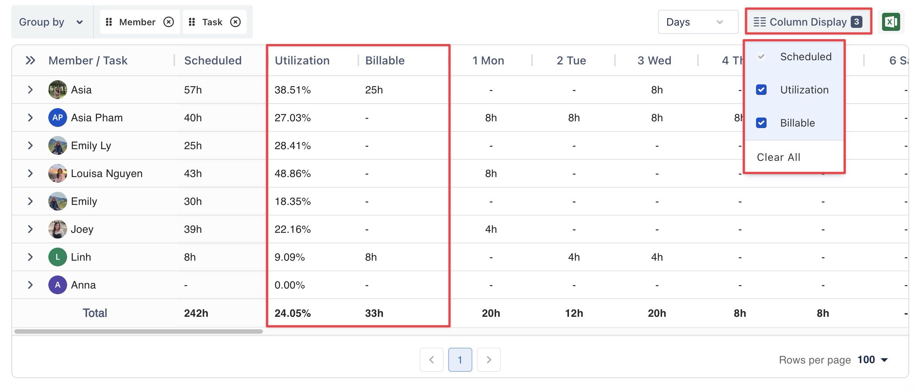Open the Group by dropdown
Screen dimensions: 916x391
point(51,22)
